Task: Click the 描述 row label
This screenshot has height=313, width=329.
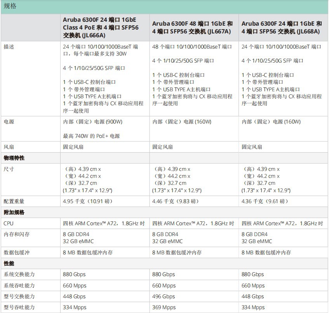Action: coord(9,47)
